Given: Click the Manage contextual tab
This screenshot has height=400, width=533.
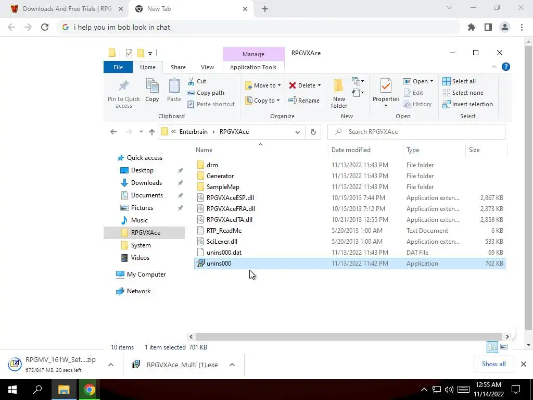Looking at the screenshot, I should 253,54.
